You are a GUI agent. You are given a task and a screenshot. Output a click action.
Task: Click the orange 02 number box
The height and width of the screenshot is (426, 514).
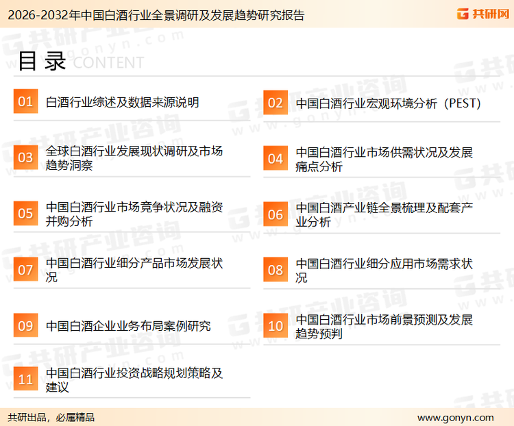click(276, 103)
